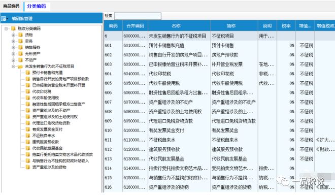Collapse the 税收分类编码 root node
The image size is (335, 196).
6,28
